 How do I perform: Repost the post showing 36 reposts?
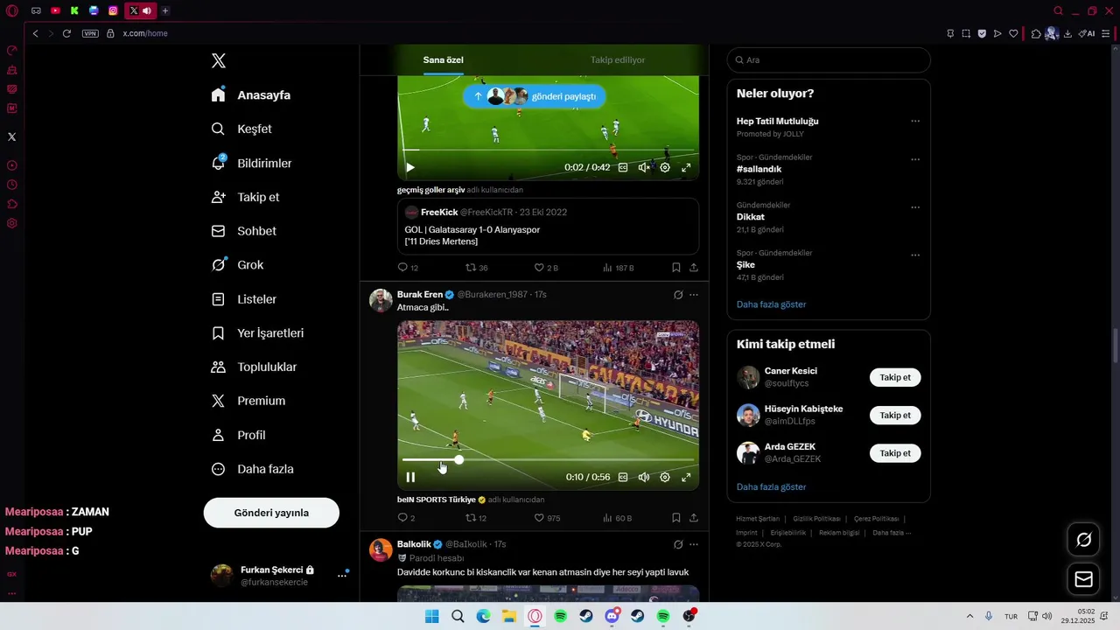point(477,268)
